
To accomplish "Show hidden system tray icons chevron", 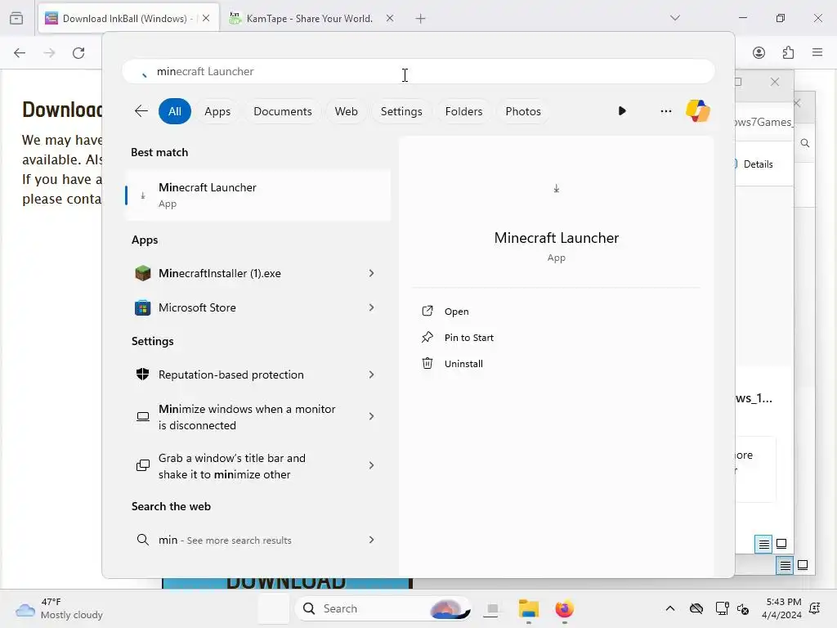I will (670, 608).
